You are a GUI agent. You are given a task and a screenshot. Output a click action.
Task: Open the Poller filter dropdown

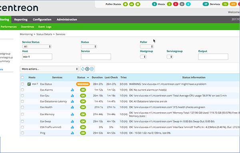[147, 46]
